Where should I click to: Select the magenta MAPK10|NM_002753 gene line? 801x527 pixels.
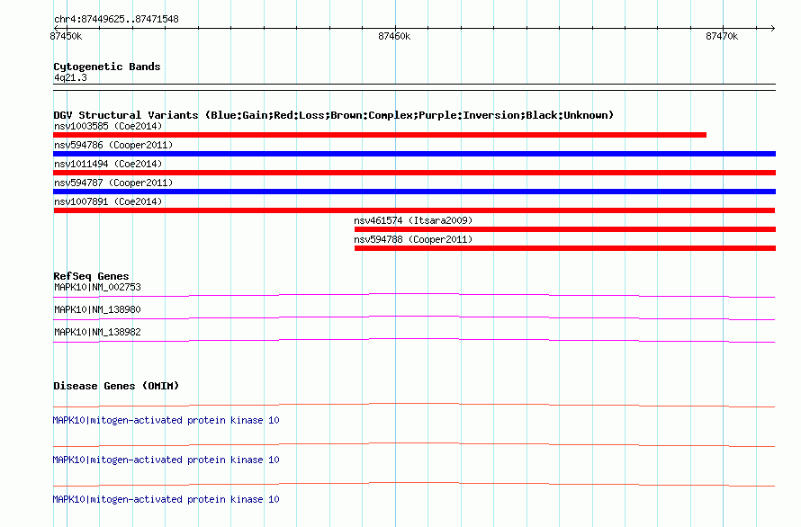tap(414, 295)
